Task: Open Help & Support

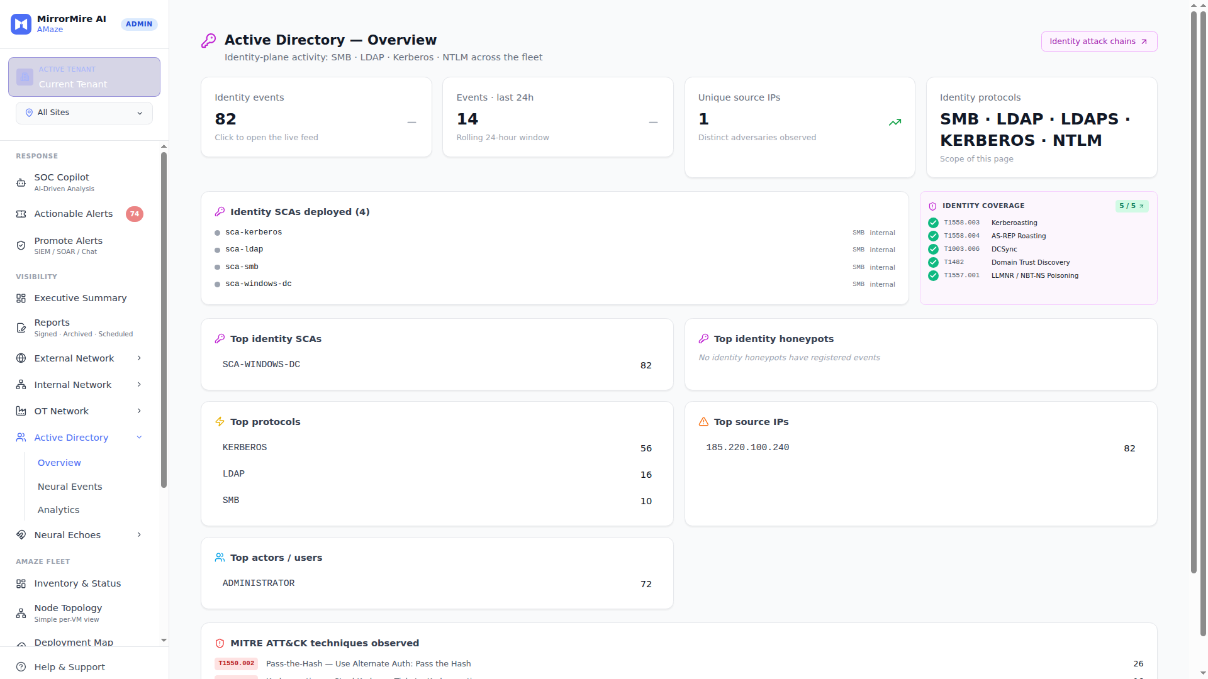Action: [70, 667]
